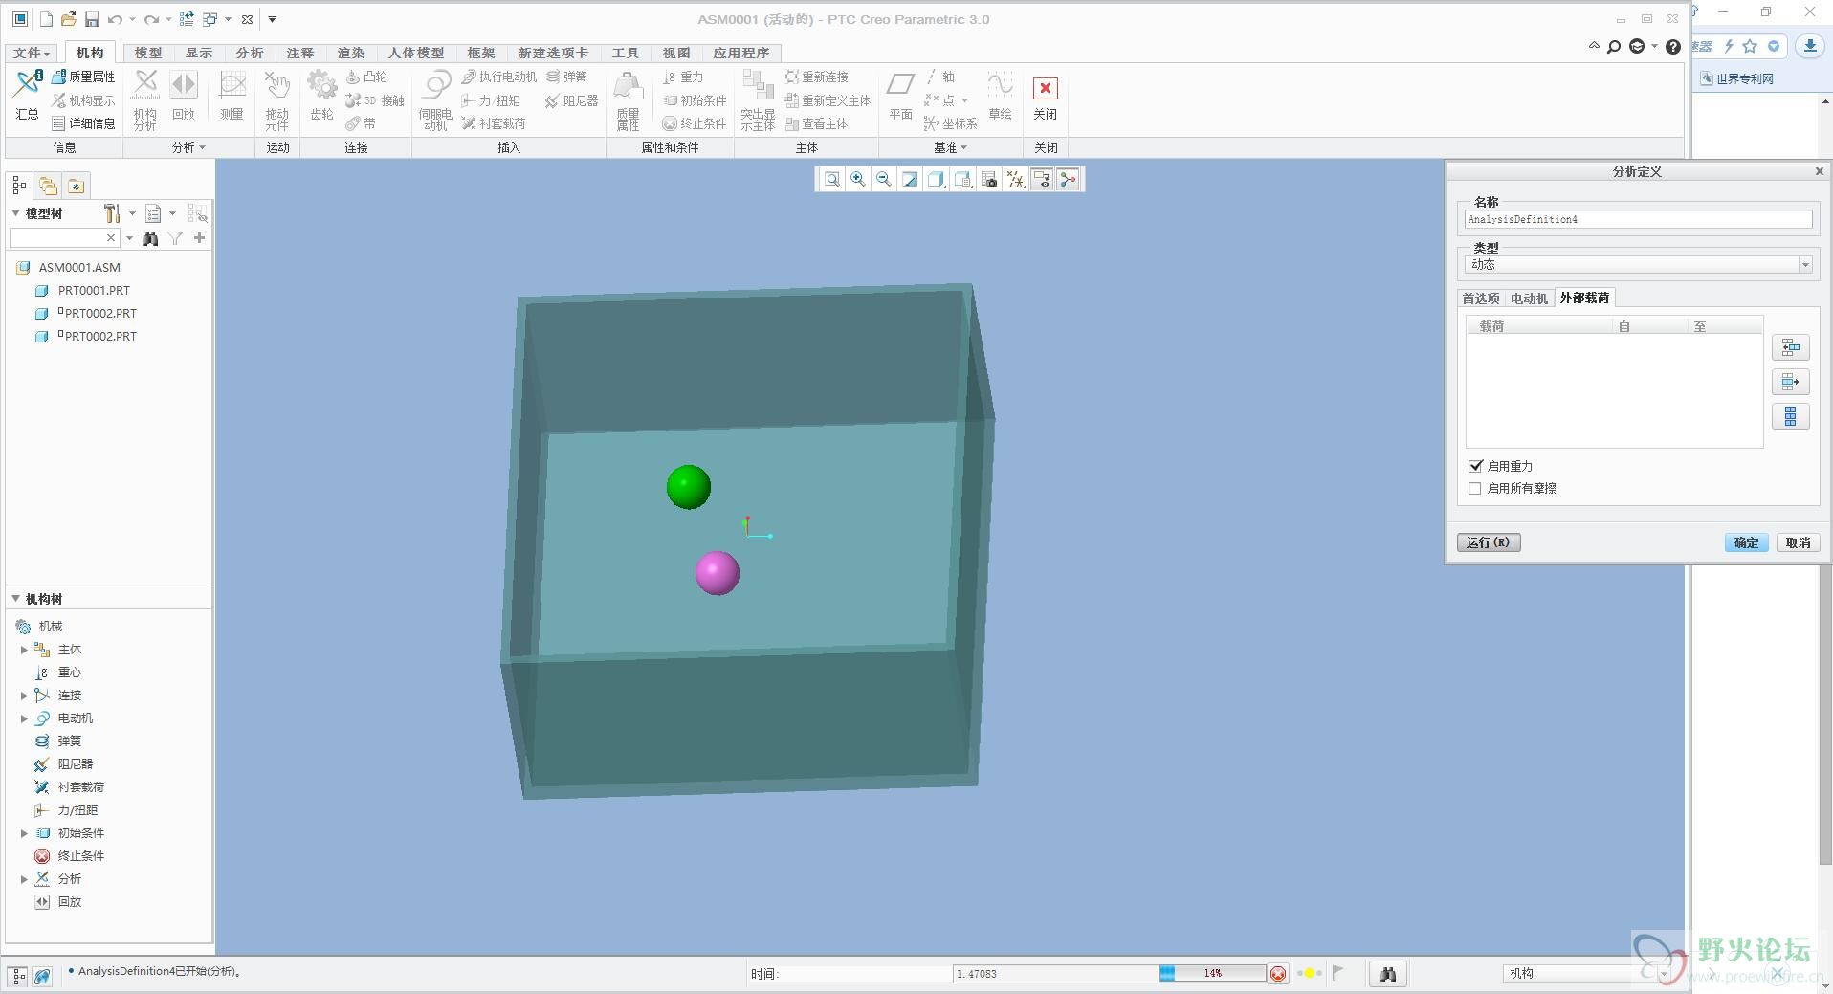Open the Mass Properties (质量属性) large icon
The height and width of the screenshot is (994, 1833).
click(x=628, y=99)
